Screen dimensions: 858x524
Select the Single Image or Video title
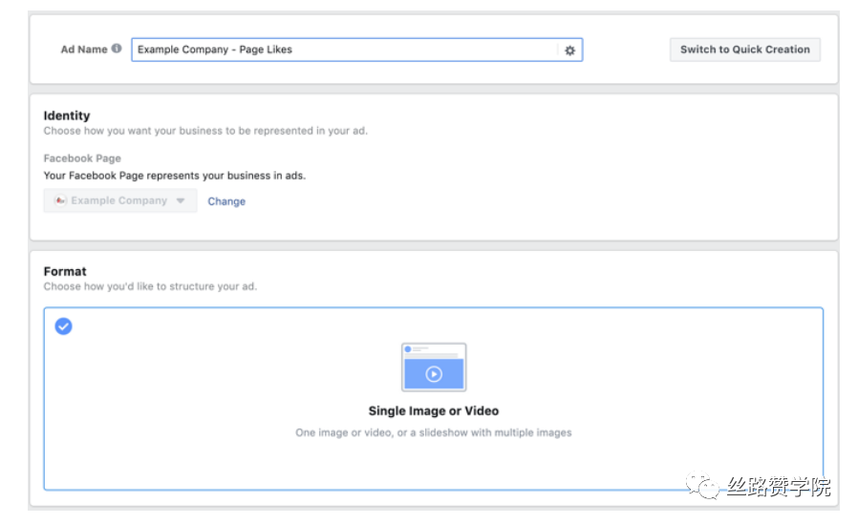434,410
